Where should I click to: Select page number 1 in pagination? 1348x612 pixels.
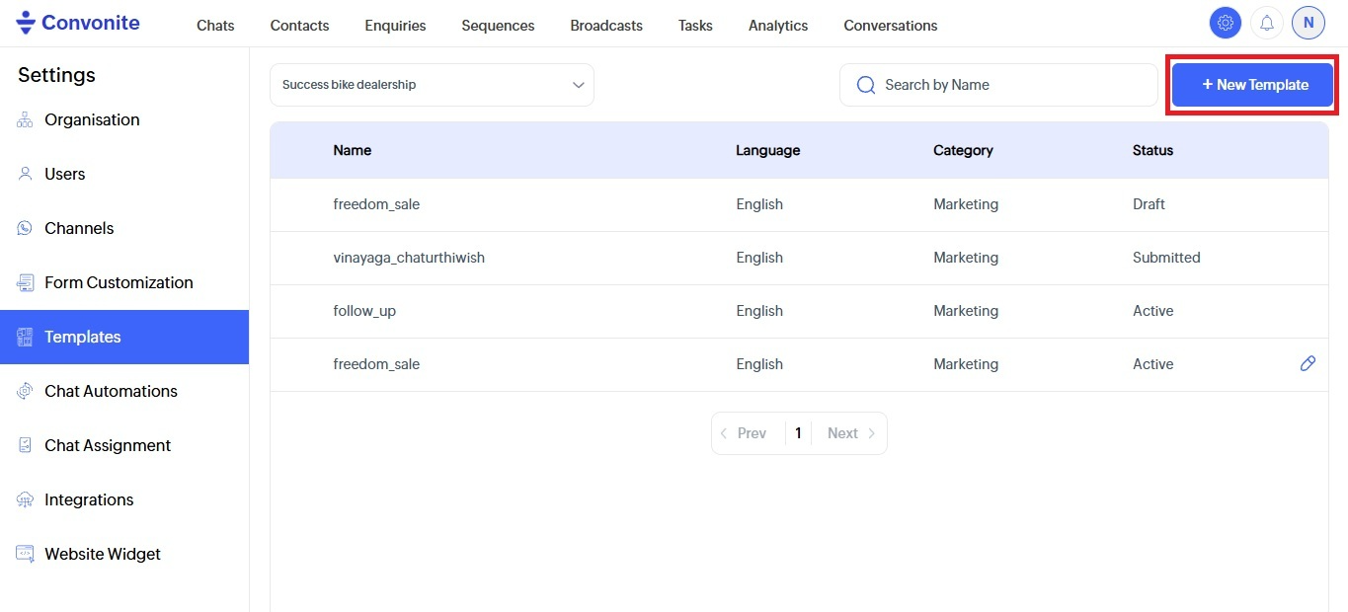(798, 433)
